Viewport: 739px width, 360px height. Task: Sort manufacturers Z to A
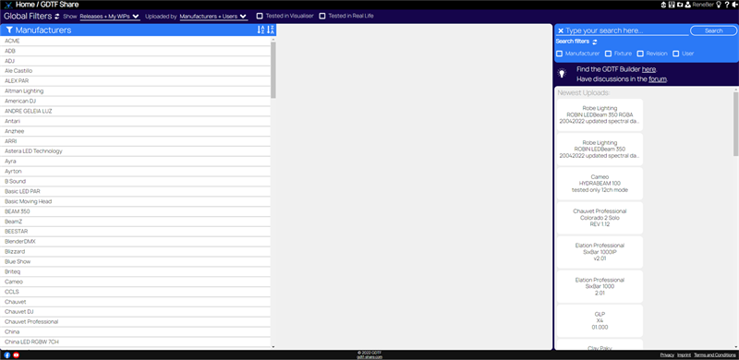[271, 30]
